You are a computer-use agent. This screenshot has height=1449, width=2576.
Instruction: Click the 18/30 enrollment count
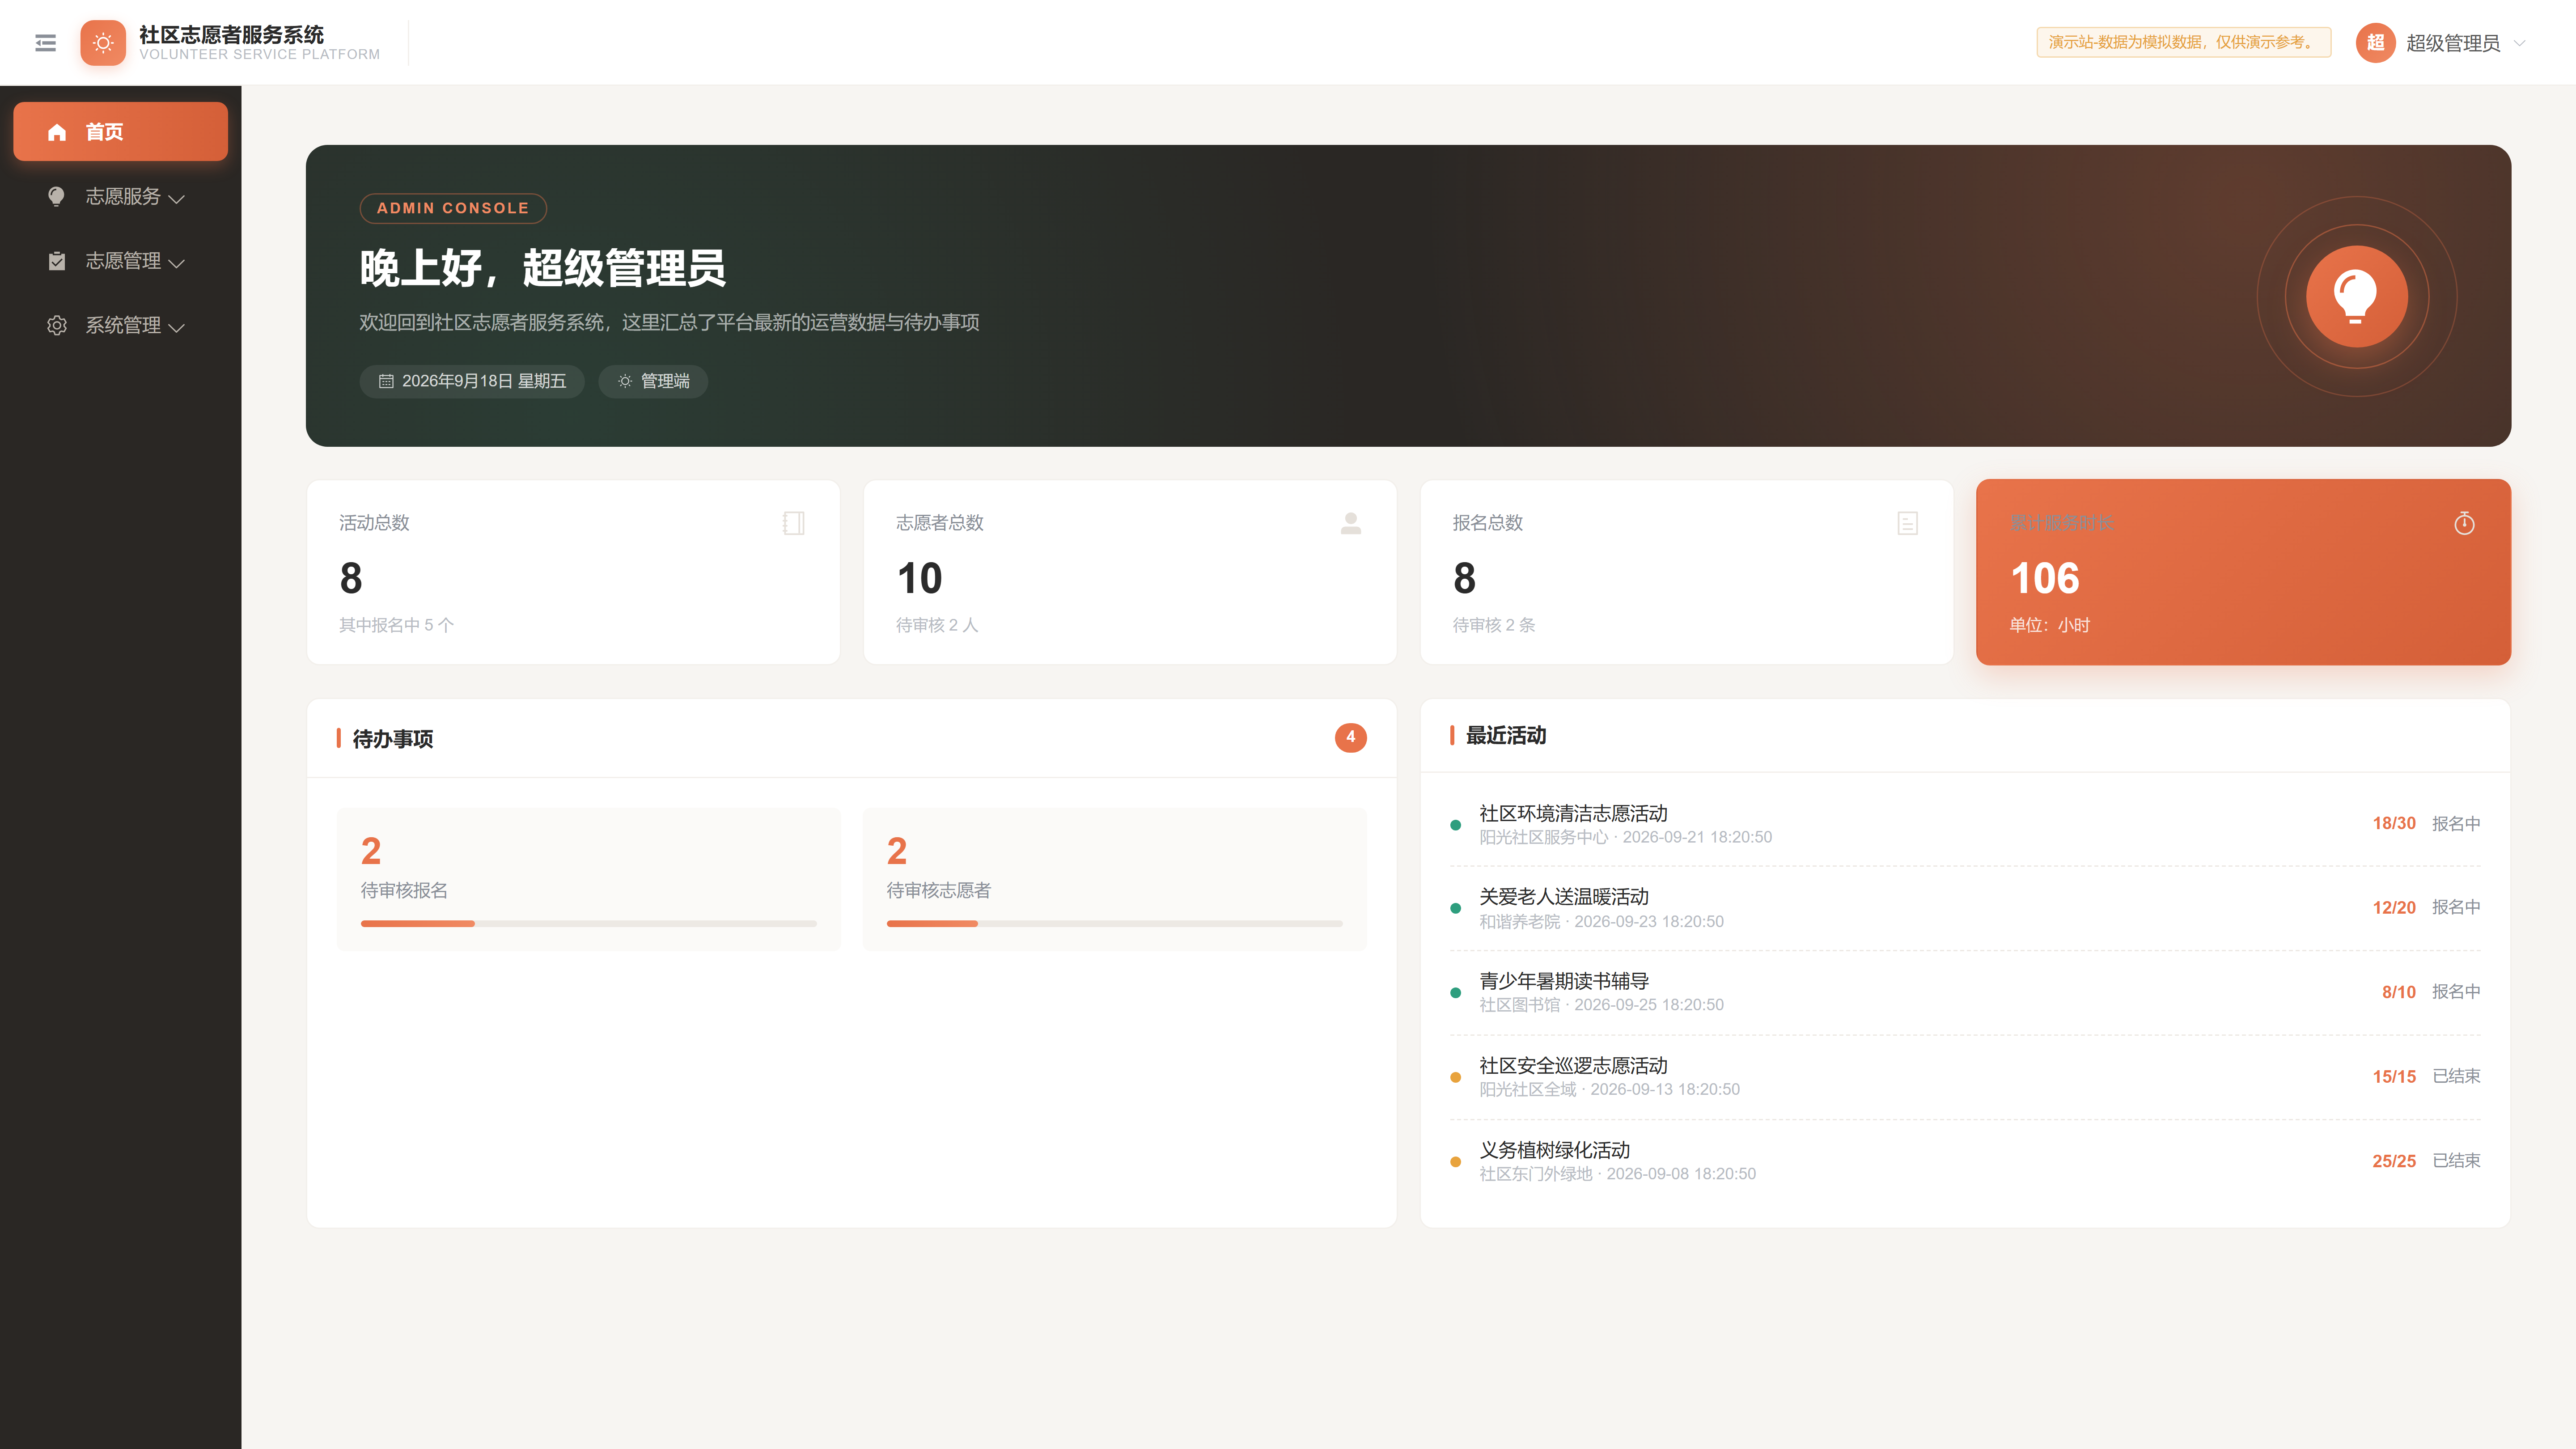click(x=2394, y=823)
